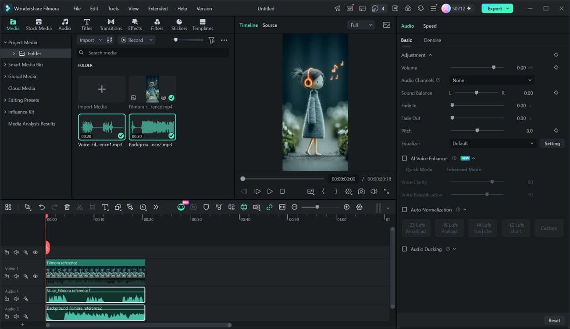Click the Reset button
This screenshot has width=570, height=329.
pos(554,320)
